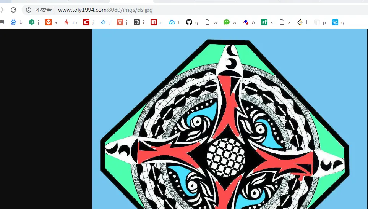This screenshot has height=209, width=368.
Task: Open the WeChat bookmark labeled w
Action: [230, 22]
